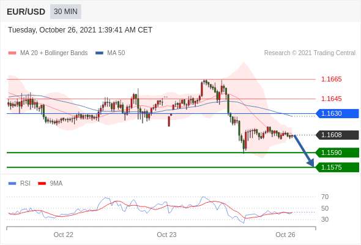
Task: Click the MA 20 + Bollinger Bands legend label
Action: click(54, 53)
